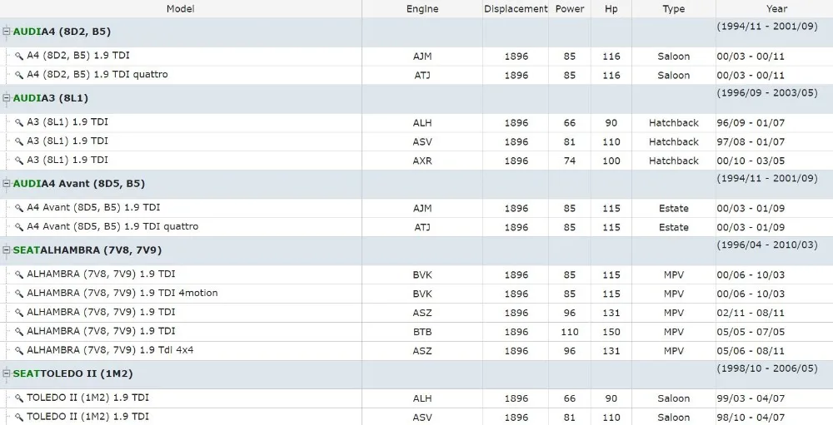The width and height of the screenshot is (833, 425).
Task: Click displacement 1896 in the BTB row
Action: coord(516,332)
